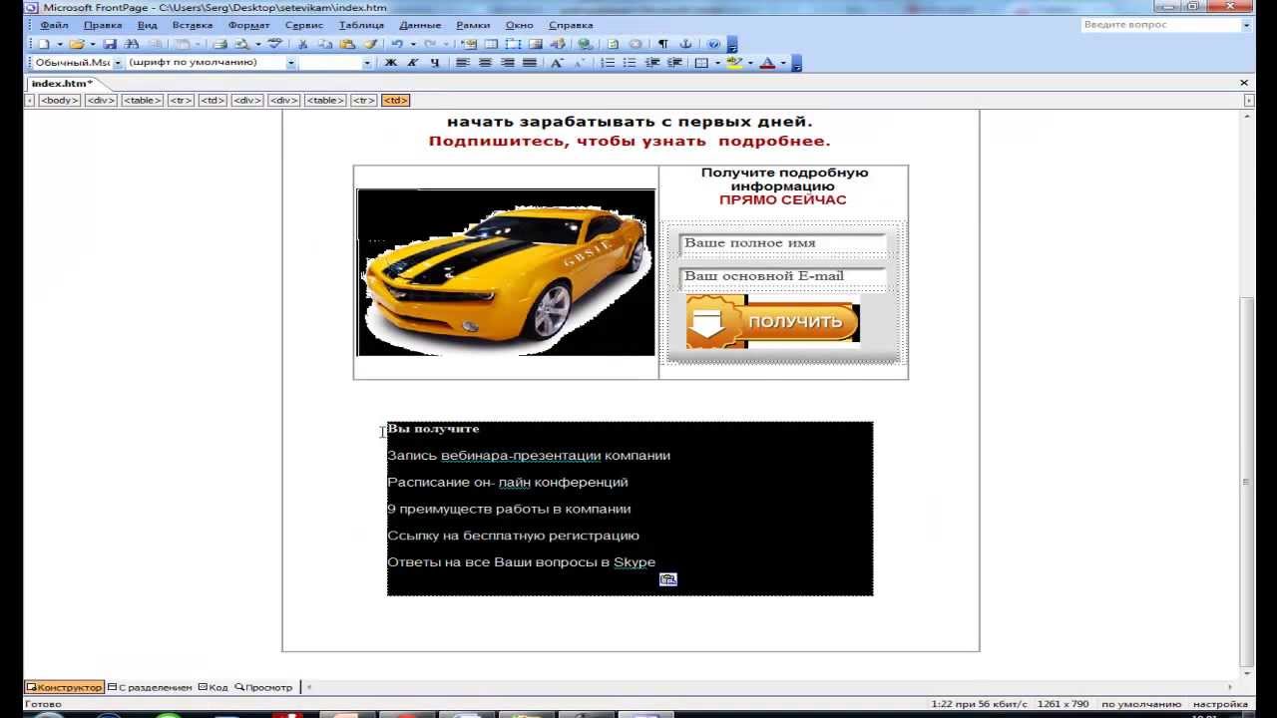Click the 'Ваше полное имя' field
This screenshot has height=718, width=1277.
coord(782,243)
